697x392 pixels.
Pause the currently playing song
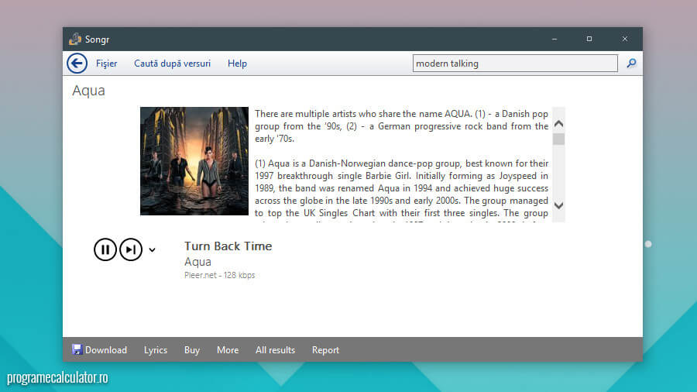[105, 249]
